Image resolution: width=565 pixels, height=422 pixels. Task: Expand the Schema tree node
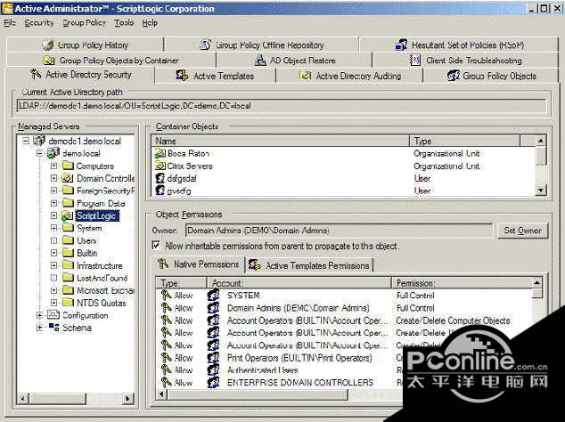click(x=40, y=328)
